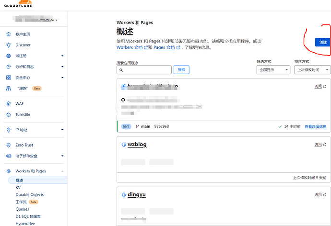This screenshot has width=331, height=226.
Task: Click the wzblog worker icon
Action: click(x=124, y=145)
